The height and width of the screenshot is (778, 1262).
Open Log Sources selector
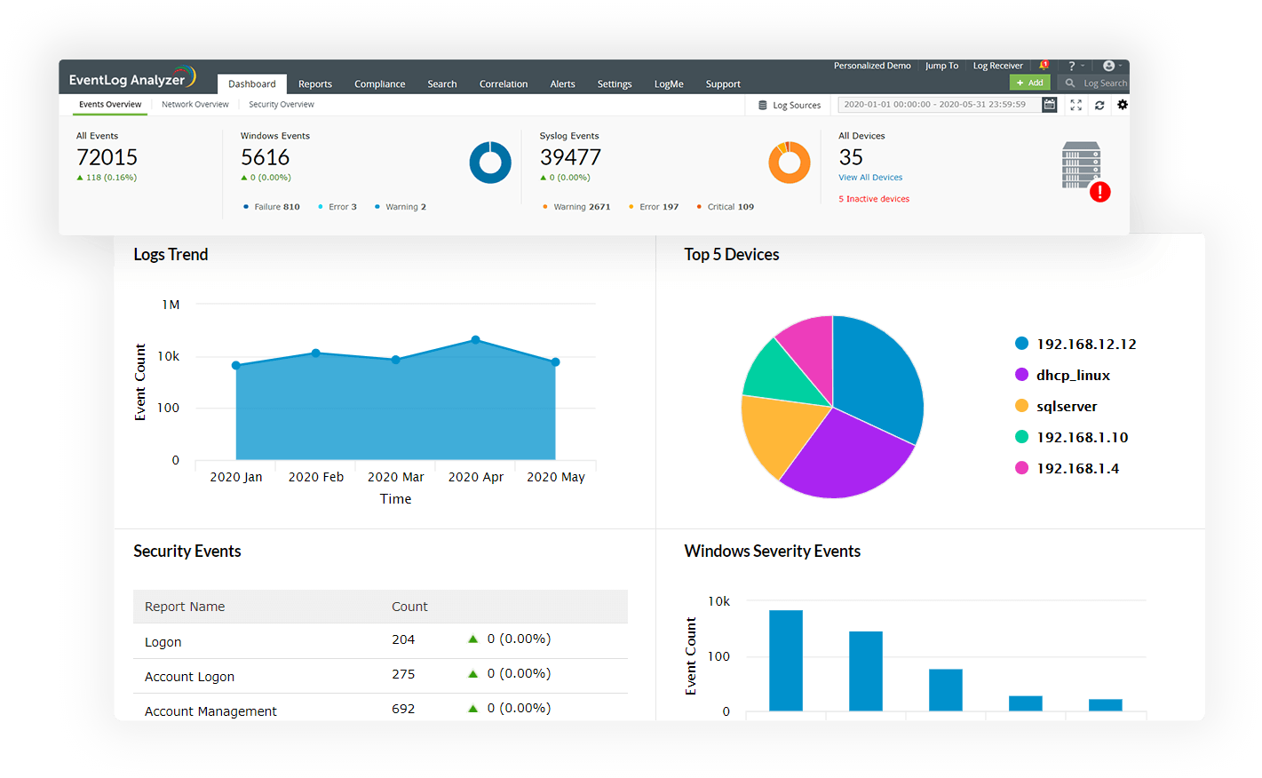[x=790, y=105]
